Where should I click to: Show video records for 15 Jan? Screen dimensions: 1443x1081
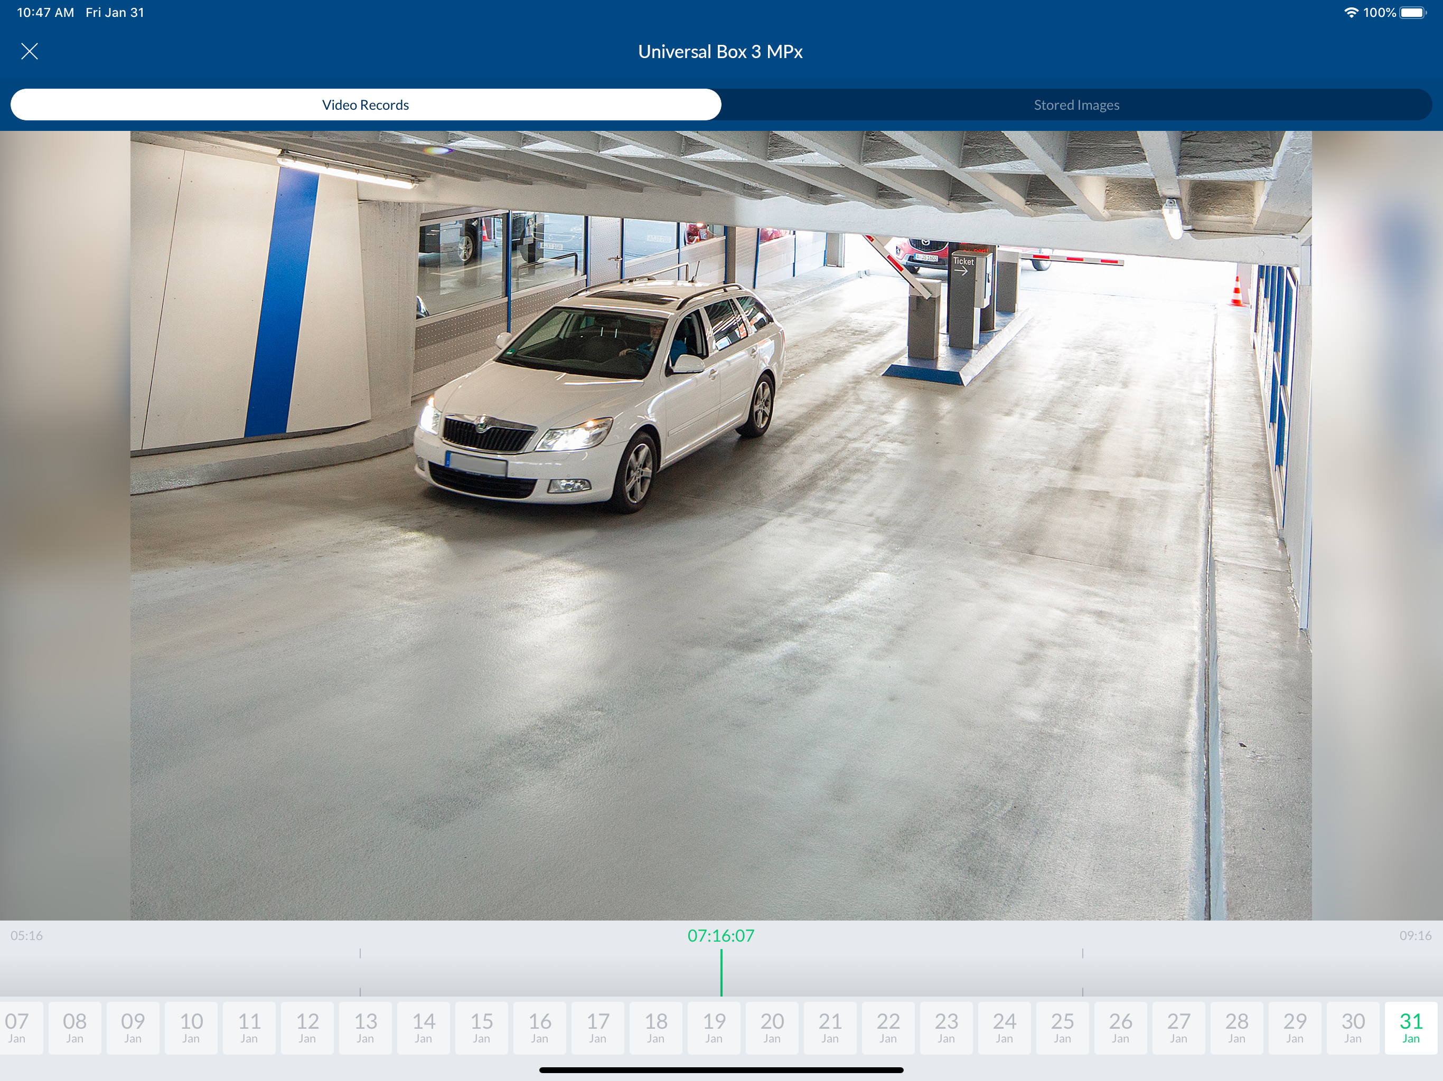click(x=481, y=1028)
